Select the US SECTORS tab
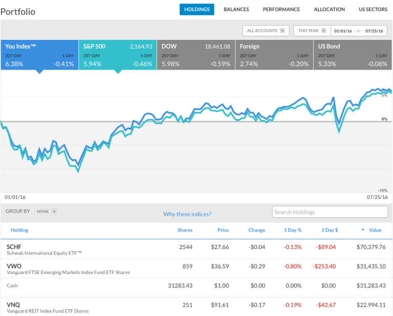Image resolution: width=393 pixels, height=316 pixels. tap(373, 9)
